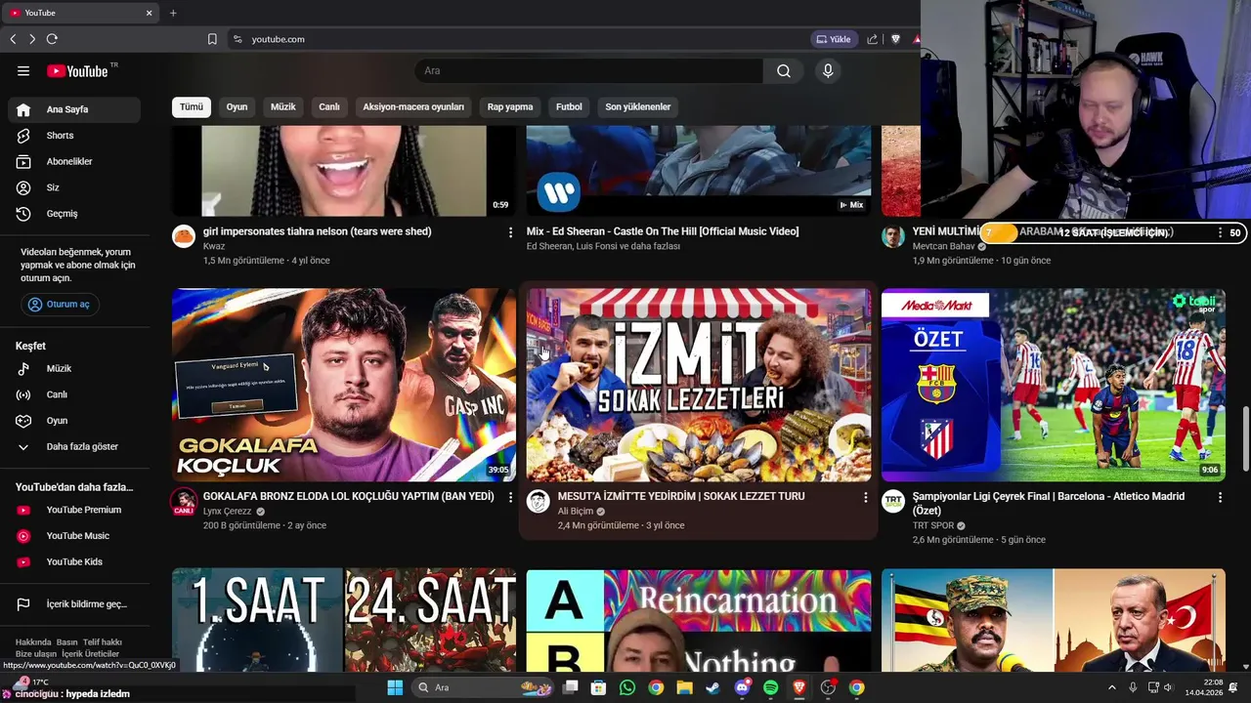Open the İzmit Sokak Lezzetleri video thumbnail
Image resolution: width=1251 pixels, height=703 pixels.
(699, 385)
